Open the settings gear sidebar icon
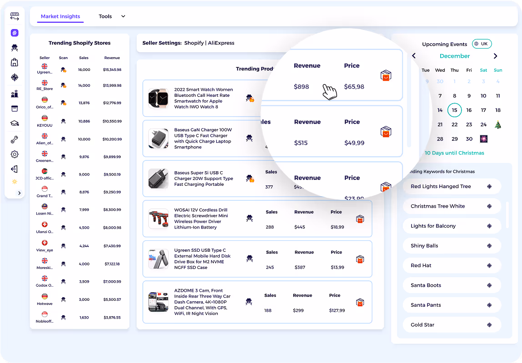The width and height of the screenshot is (522, 363). pos(15,154)
